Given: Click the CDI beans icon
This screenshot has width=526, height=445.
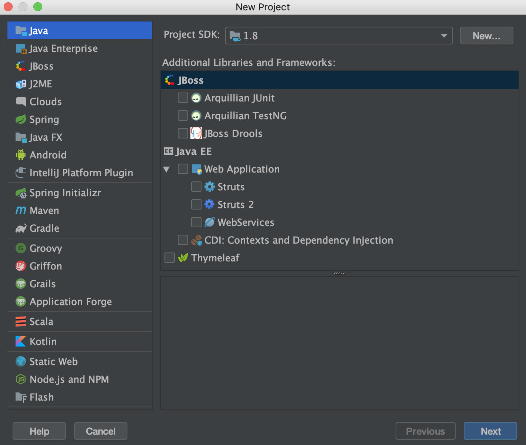Looking at the screenshot, I should point(197,240).
